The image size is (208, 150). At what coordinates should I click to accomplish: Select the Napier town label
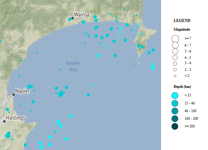pos(22,91)
